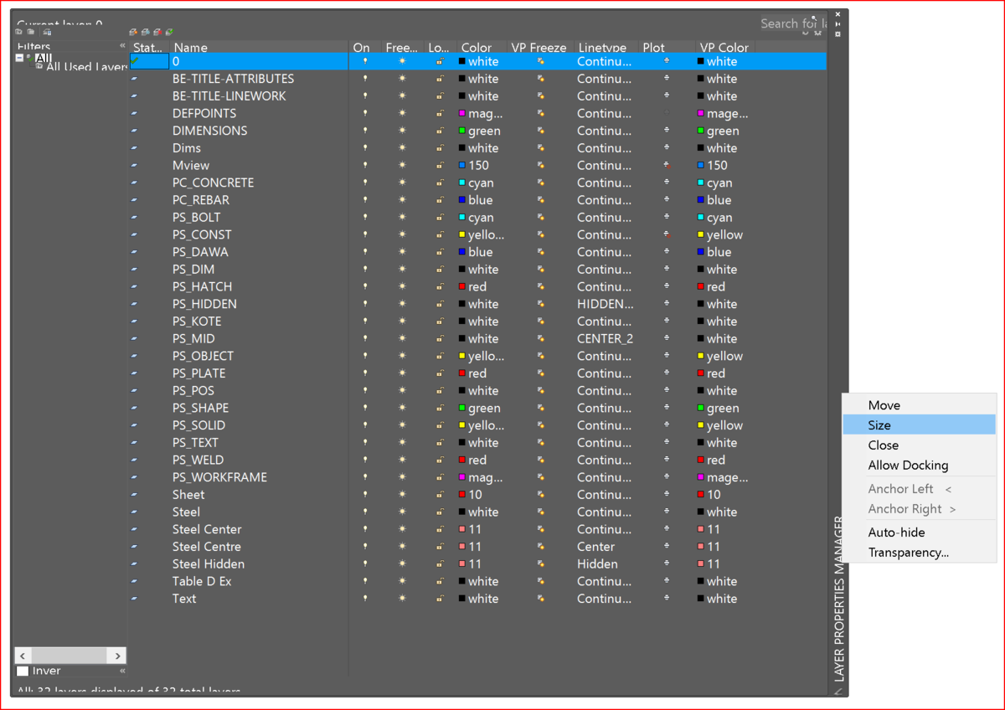Click the VP Freeze icon for Steel layer
Screen dimensions: 1005x710
coord(541,512)
